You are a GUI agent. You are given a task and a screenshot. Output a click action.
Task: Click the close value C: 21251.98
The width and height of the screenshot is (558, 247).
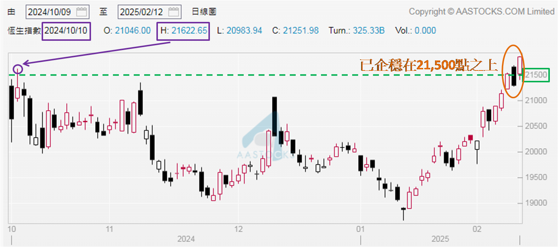pyautogui.click(x=295, y=30)
